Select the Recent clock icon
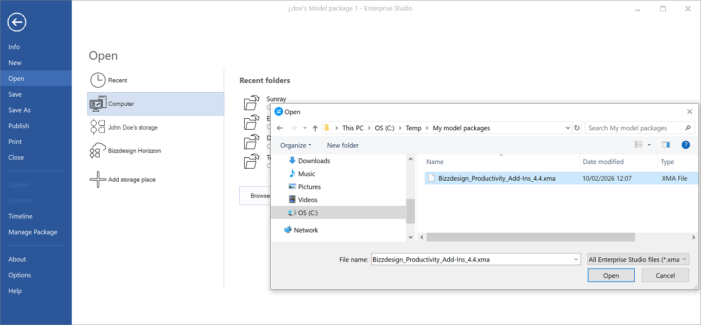 pyautogui.click(x=98, y=80)
